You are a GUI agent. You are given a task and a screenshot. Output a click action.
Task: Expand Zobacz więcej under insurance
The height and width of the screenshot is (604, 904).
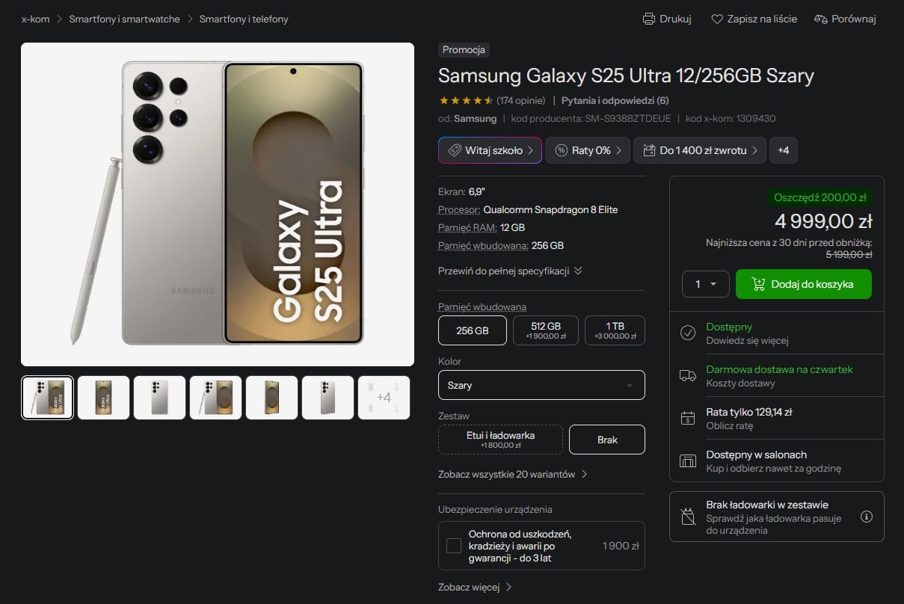[475, 587]
